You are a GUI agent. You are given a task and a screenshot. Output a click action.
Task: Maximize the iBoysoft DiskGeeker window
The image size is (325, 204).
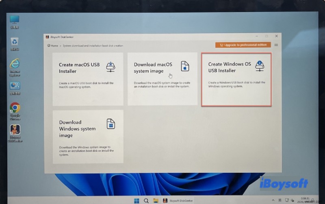coord(266,36)
